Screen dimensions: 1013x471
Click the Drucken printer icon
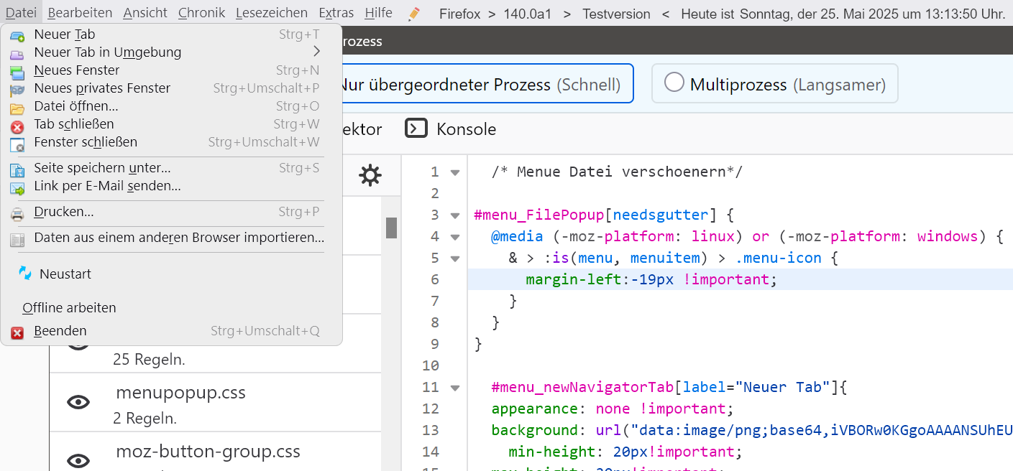pyautogui.click(x=17, y=213)
